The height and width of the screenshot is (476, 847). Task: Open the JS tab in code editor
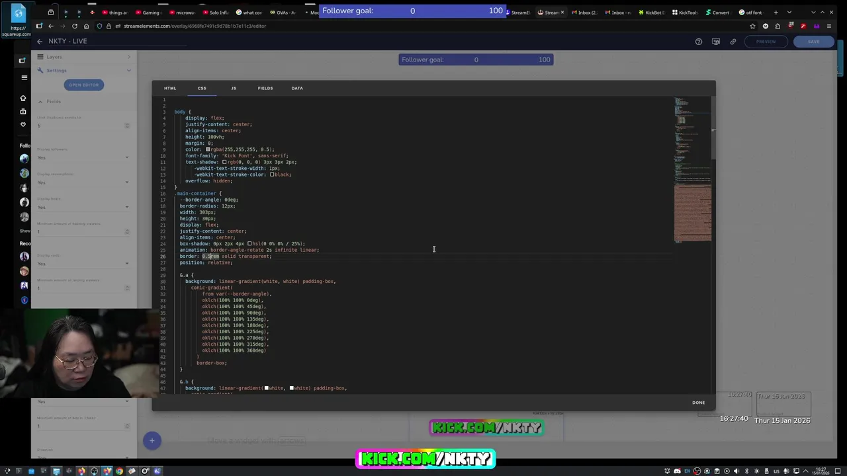point(234,88)
